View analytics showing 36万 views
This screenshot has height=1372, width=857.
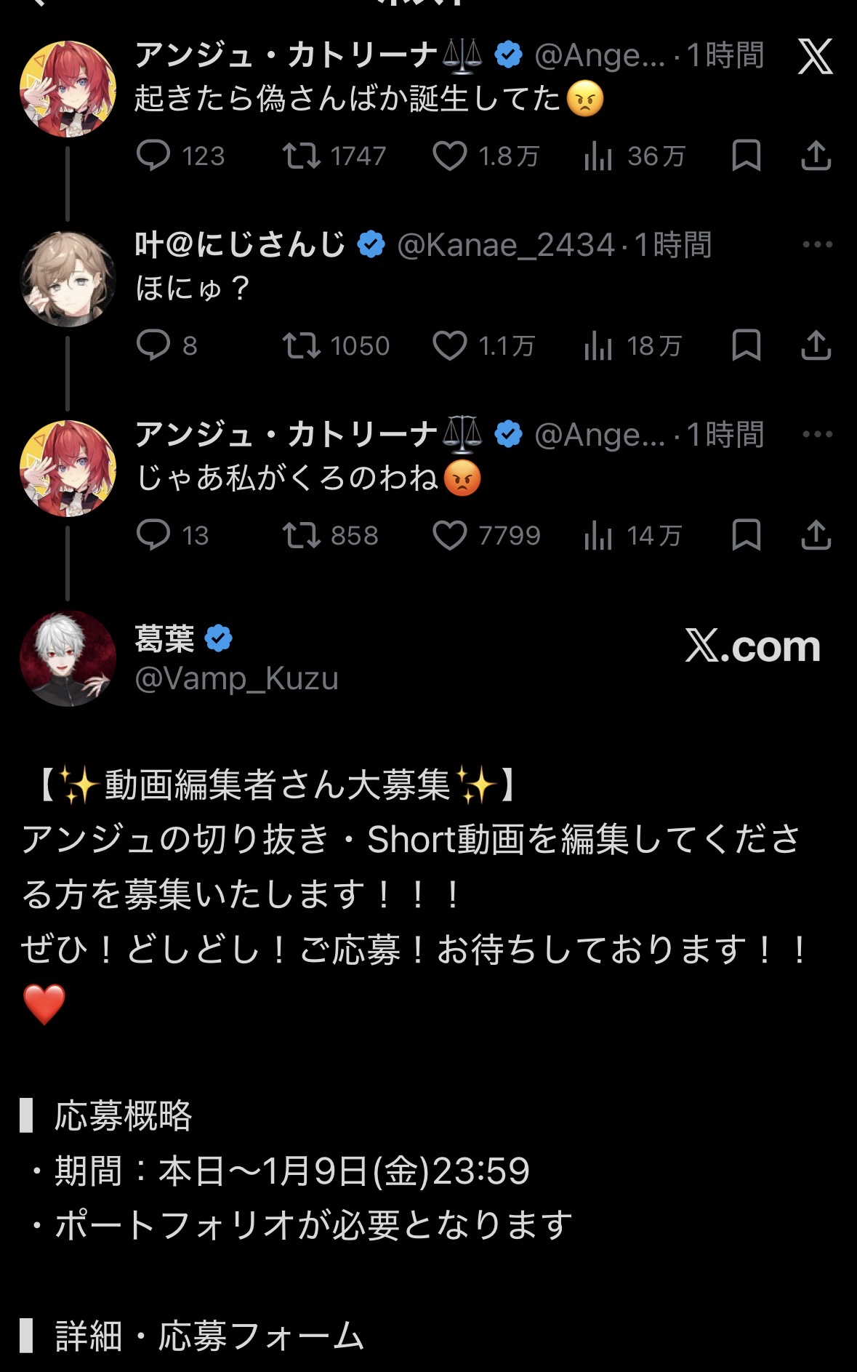[x=598, y=156]
